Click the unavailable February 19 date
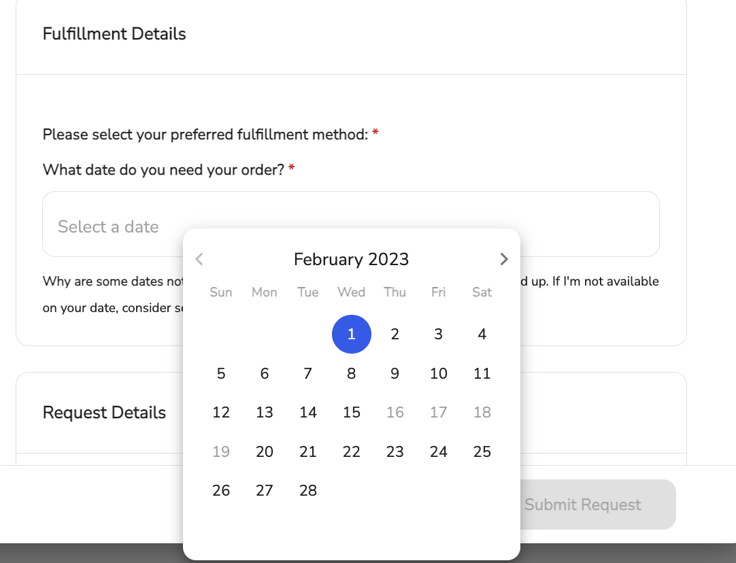The image size is (736, 563). point(221,451)
